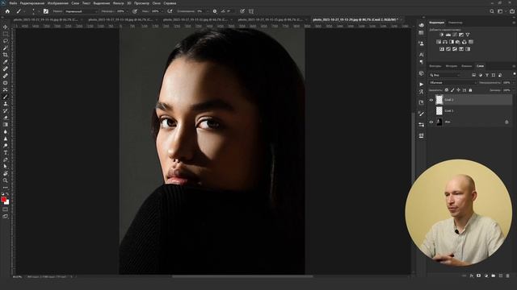
Task: Switch to the История tab
Action: [x=452, y=66]
